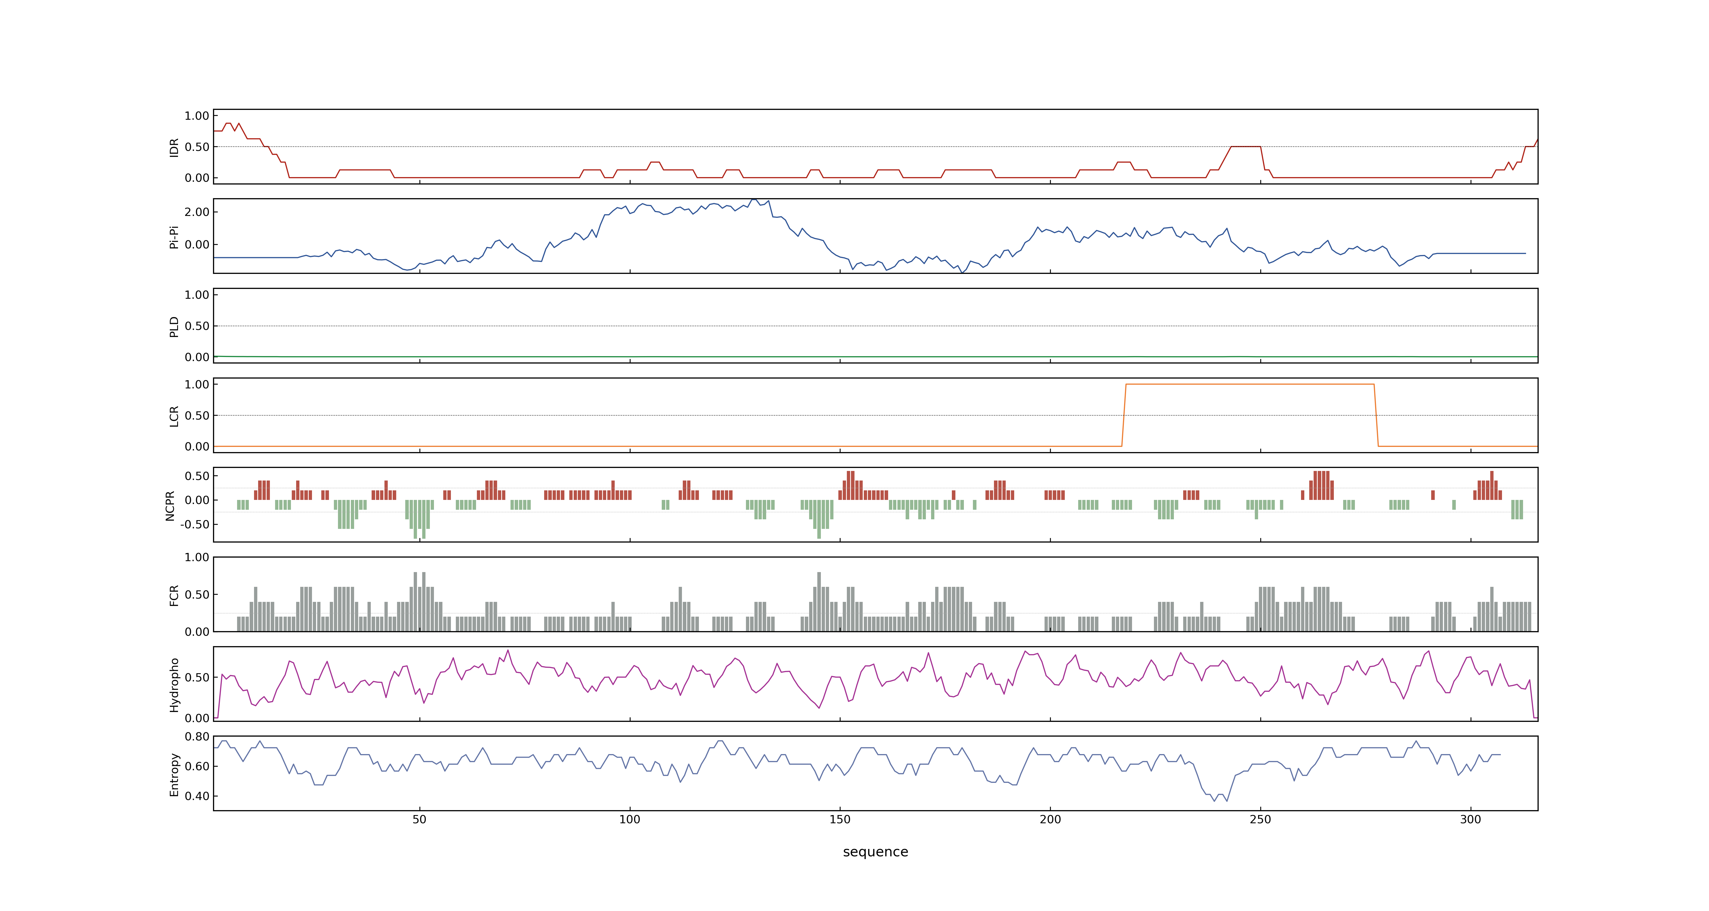This screenshot has width=1709, height=911.
Task: Select the "0.00" tick of the Pi-Pi panel
Action: pos(197,245)
